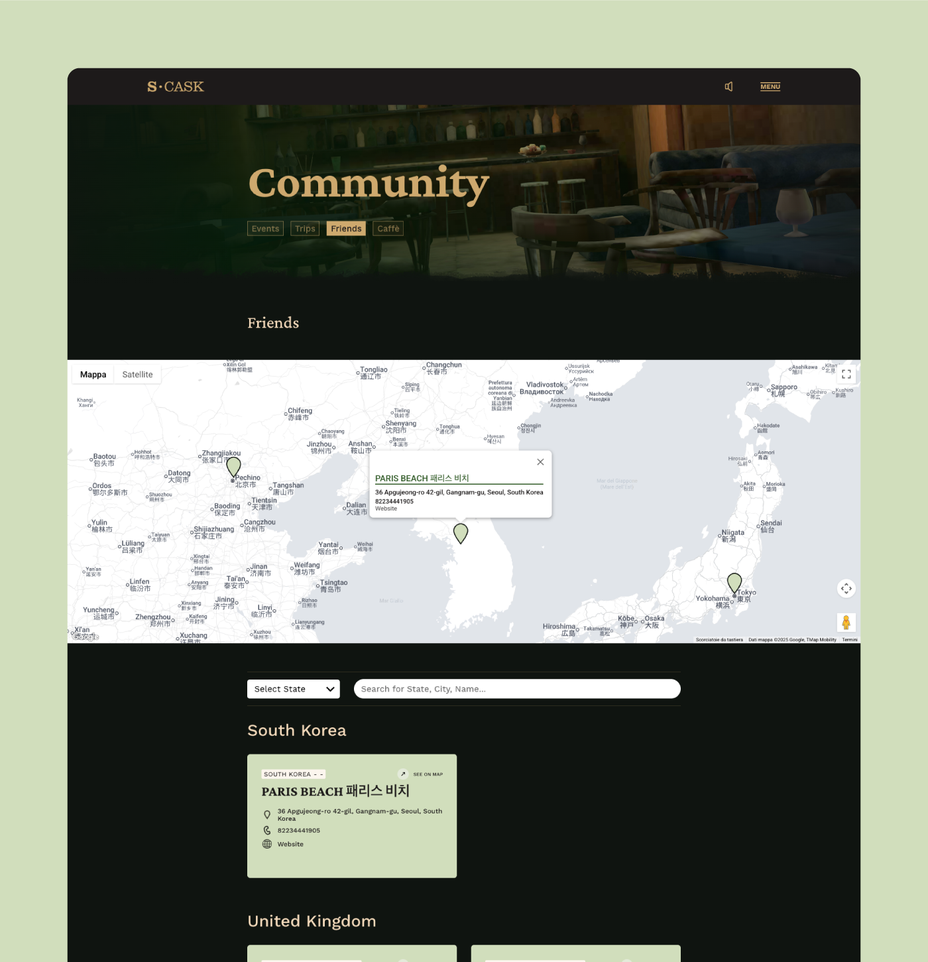Click the Search for State, City, Name field
Screen dimensions: 928x962
(517, 689)
